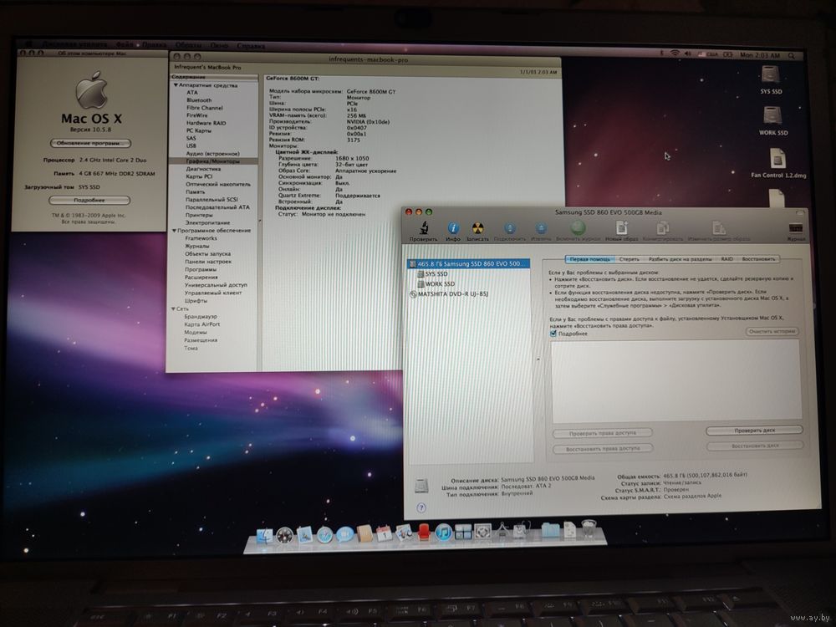Switch to the Стереть (Erase) tab
Image resolution: width=836 pixels, height=627 pixels.
click(x=629, y=259)
